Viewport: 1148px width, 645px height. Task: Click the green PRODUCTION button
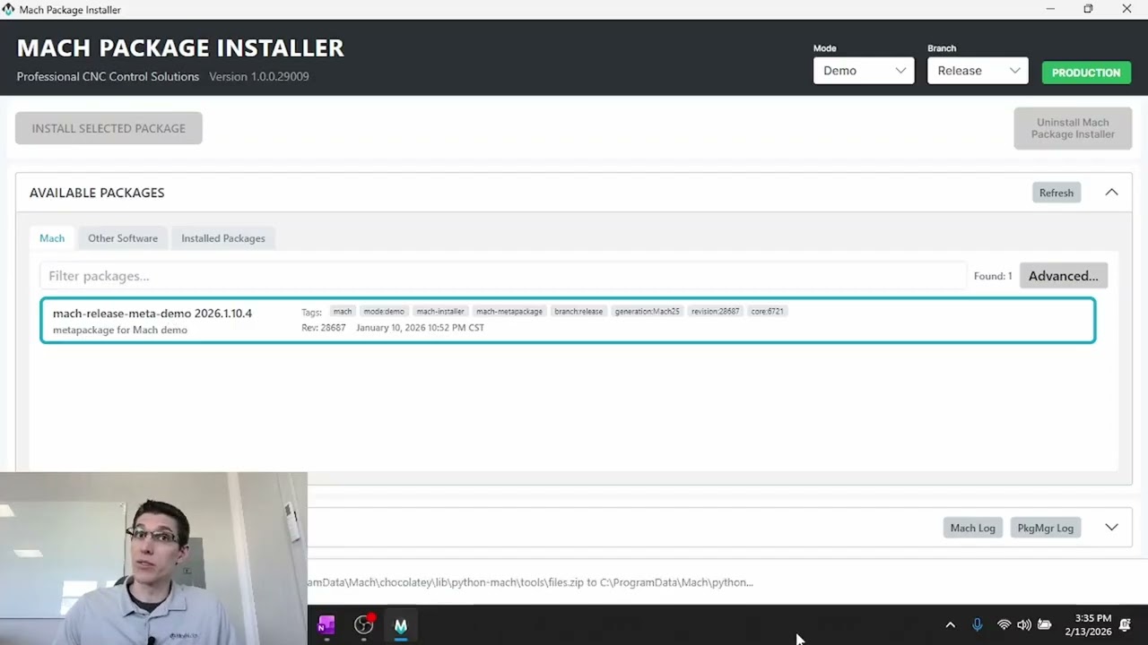[x=1086, y=73]
